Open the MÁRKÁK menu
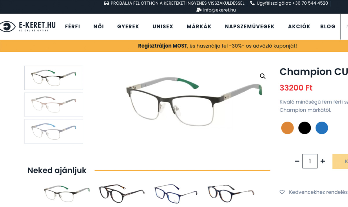Viewport: 348px width, 207px height. 199,27
